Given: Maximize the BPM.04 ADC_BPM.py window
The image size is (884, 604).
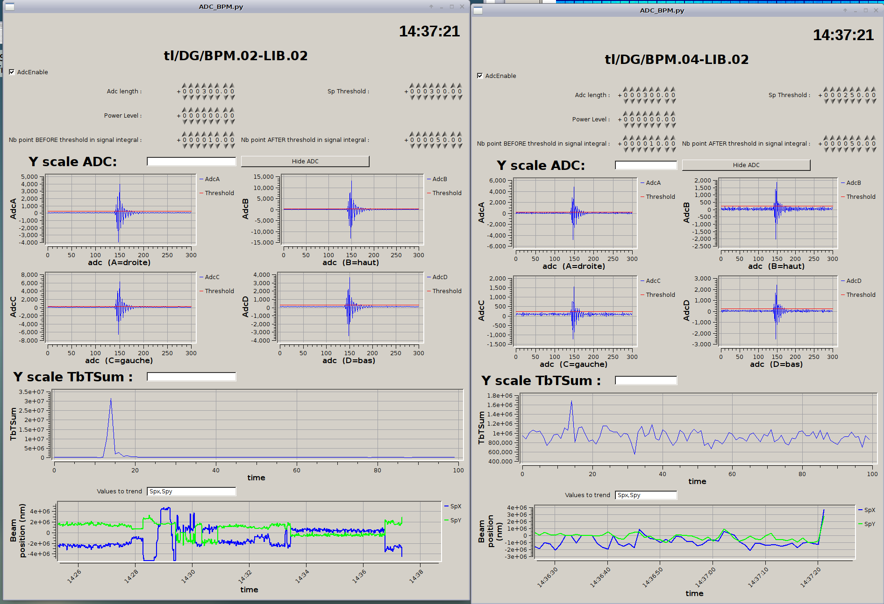Looking at the screenshot, I should 865,10.
